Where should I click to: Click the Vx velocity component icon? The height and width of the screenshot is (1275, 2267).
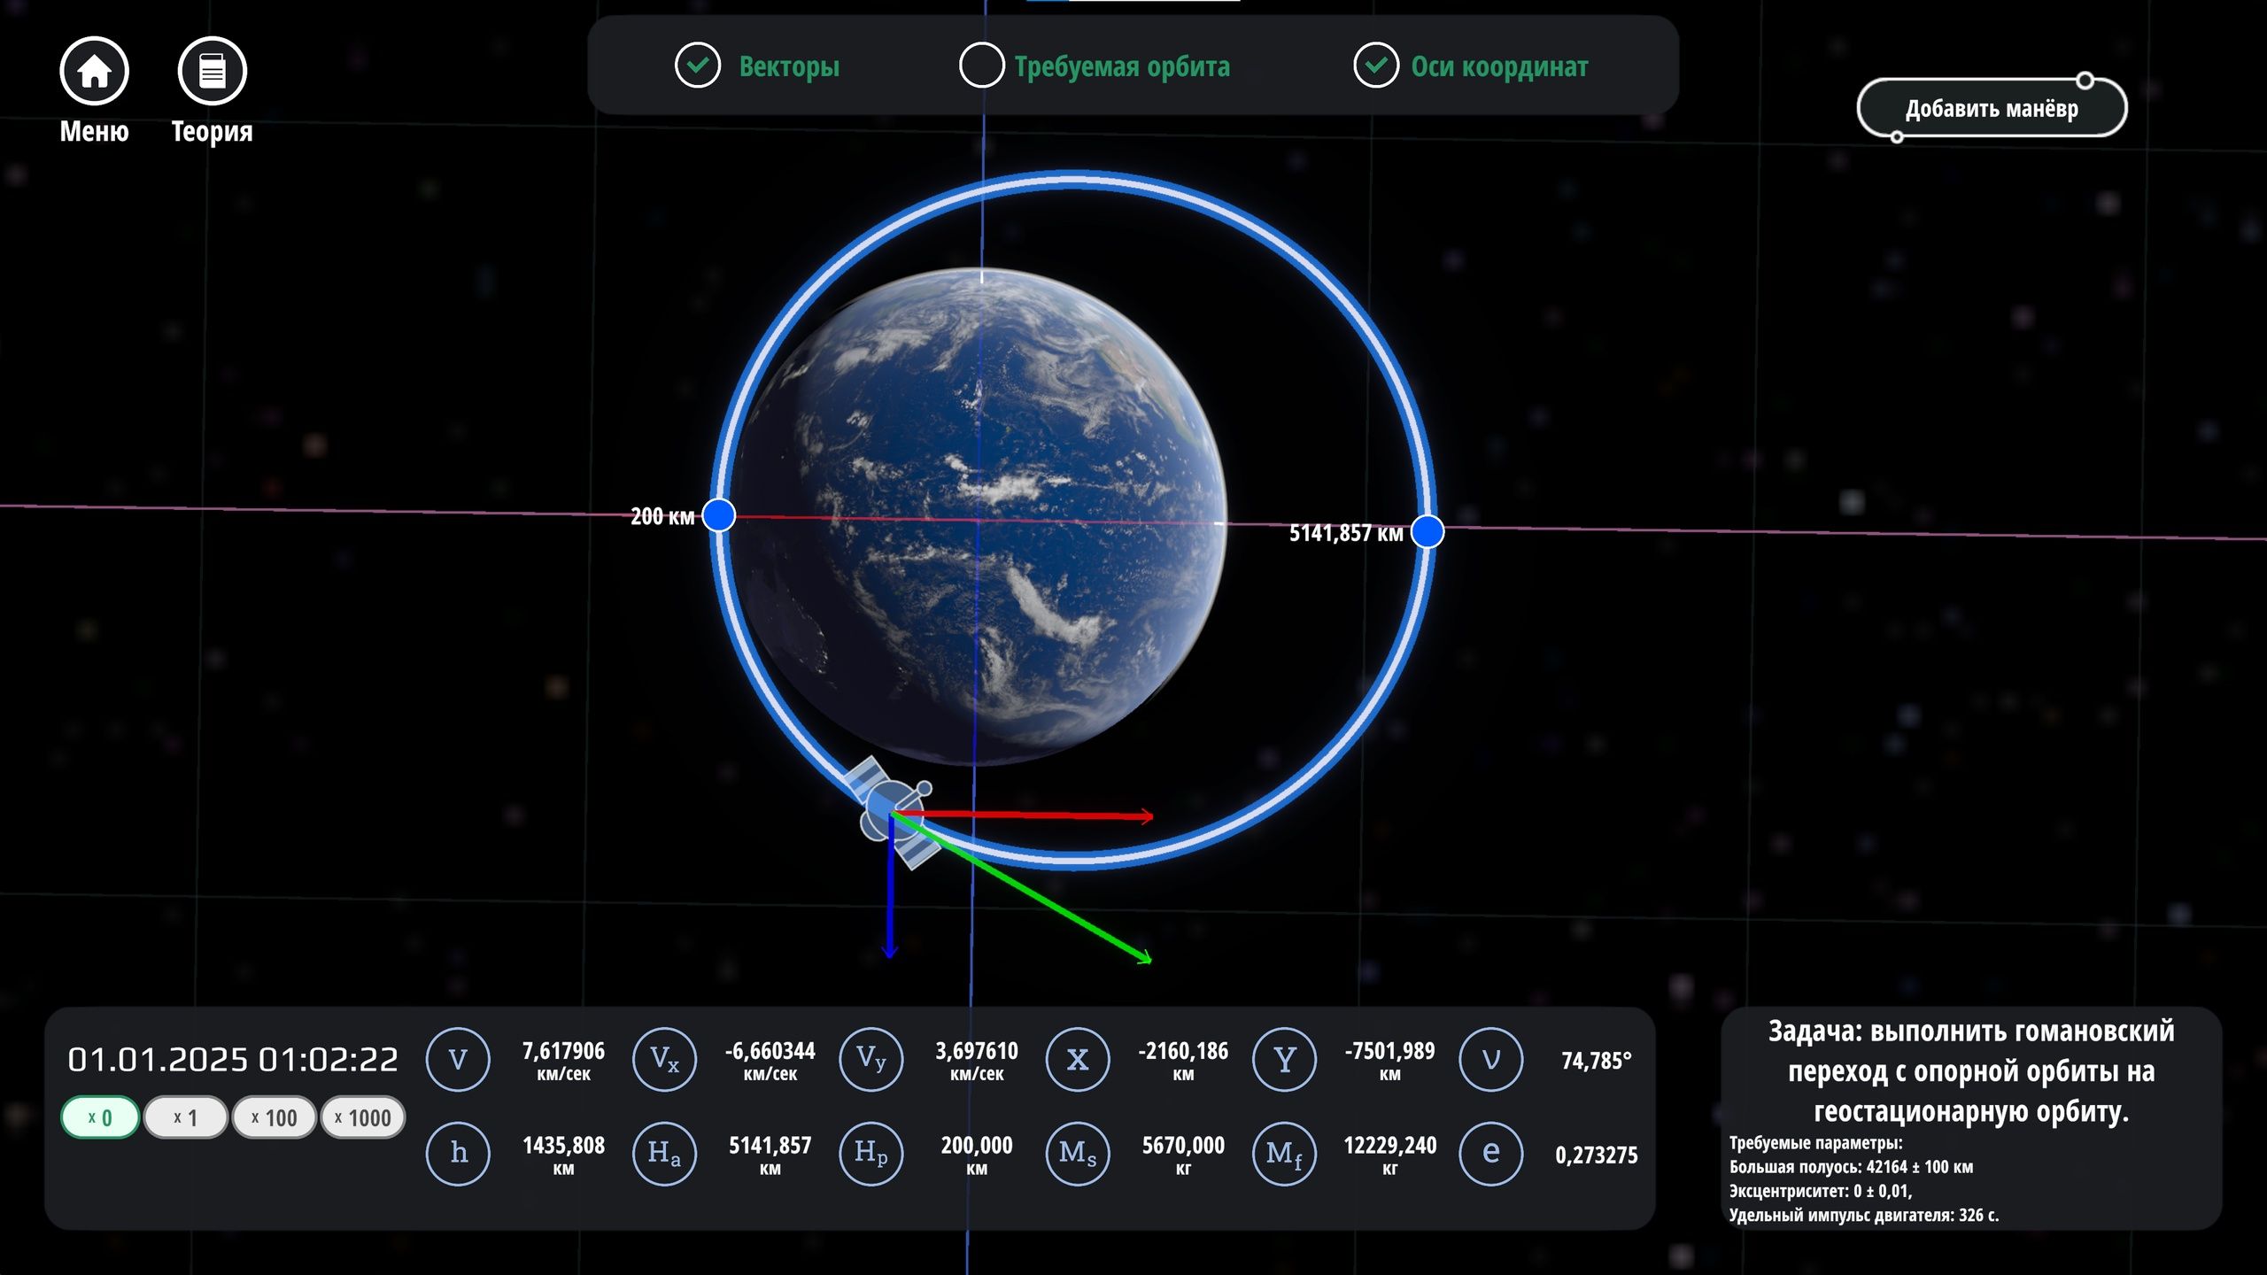(x=664, y=1059)
